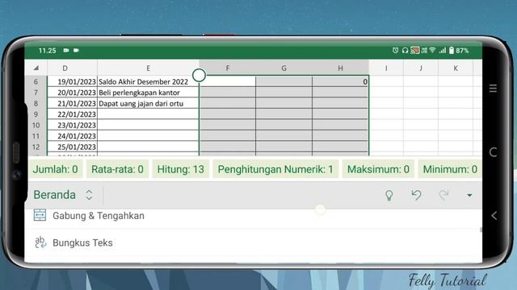Screen dimensions: 517x290
Task: Select column F header
Action: point(227,68)
